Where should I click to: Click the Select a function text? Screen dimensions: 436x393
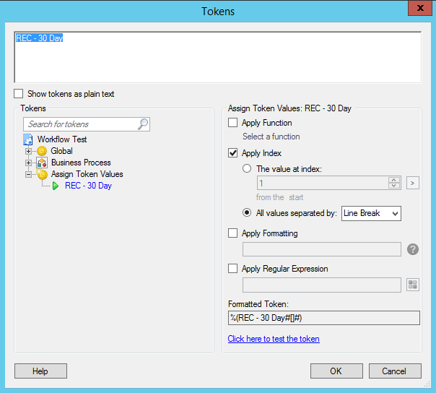point(271,137)
